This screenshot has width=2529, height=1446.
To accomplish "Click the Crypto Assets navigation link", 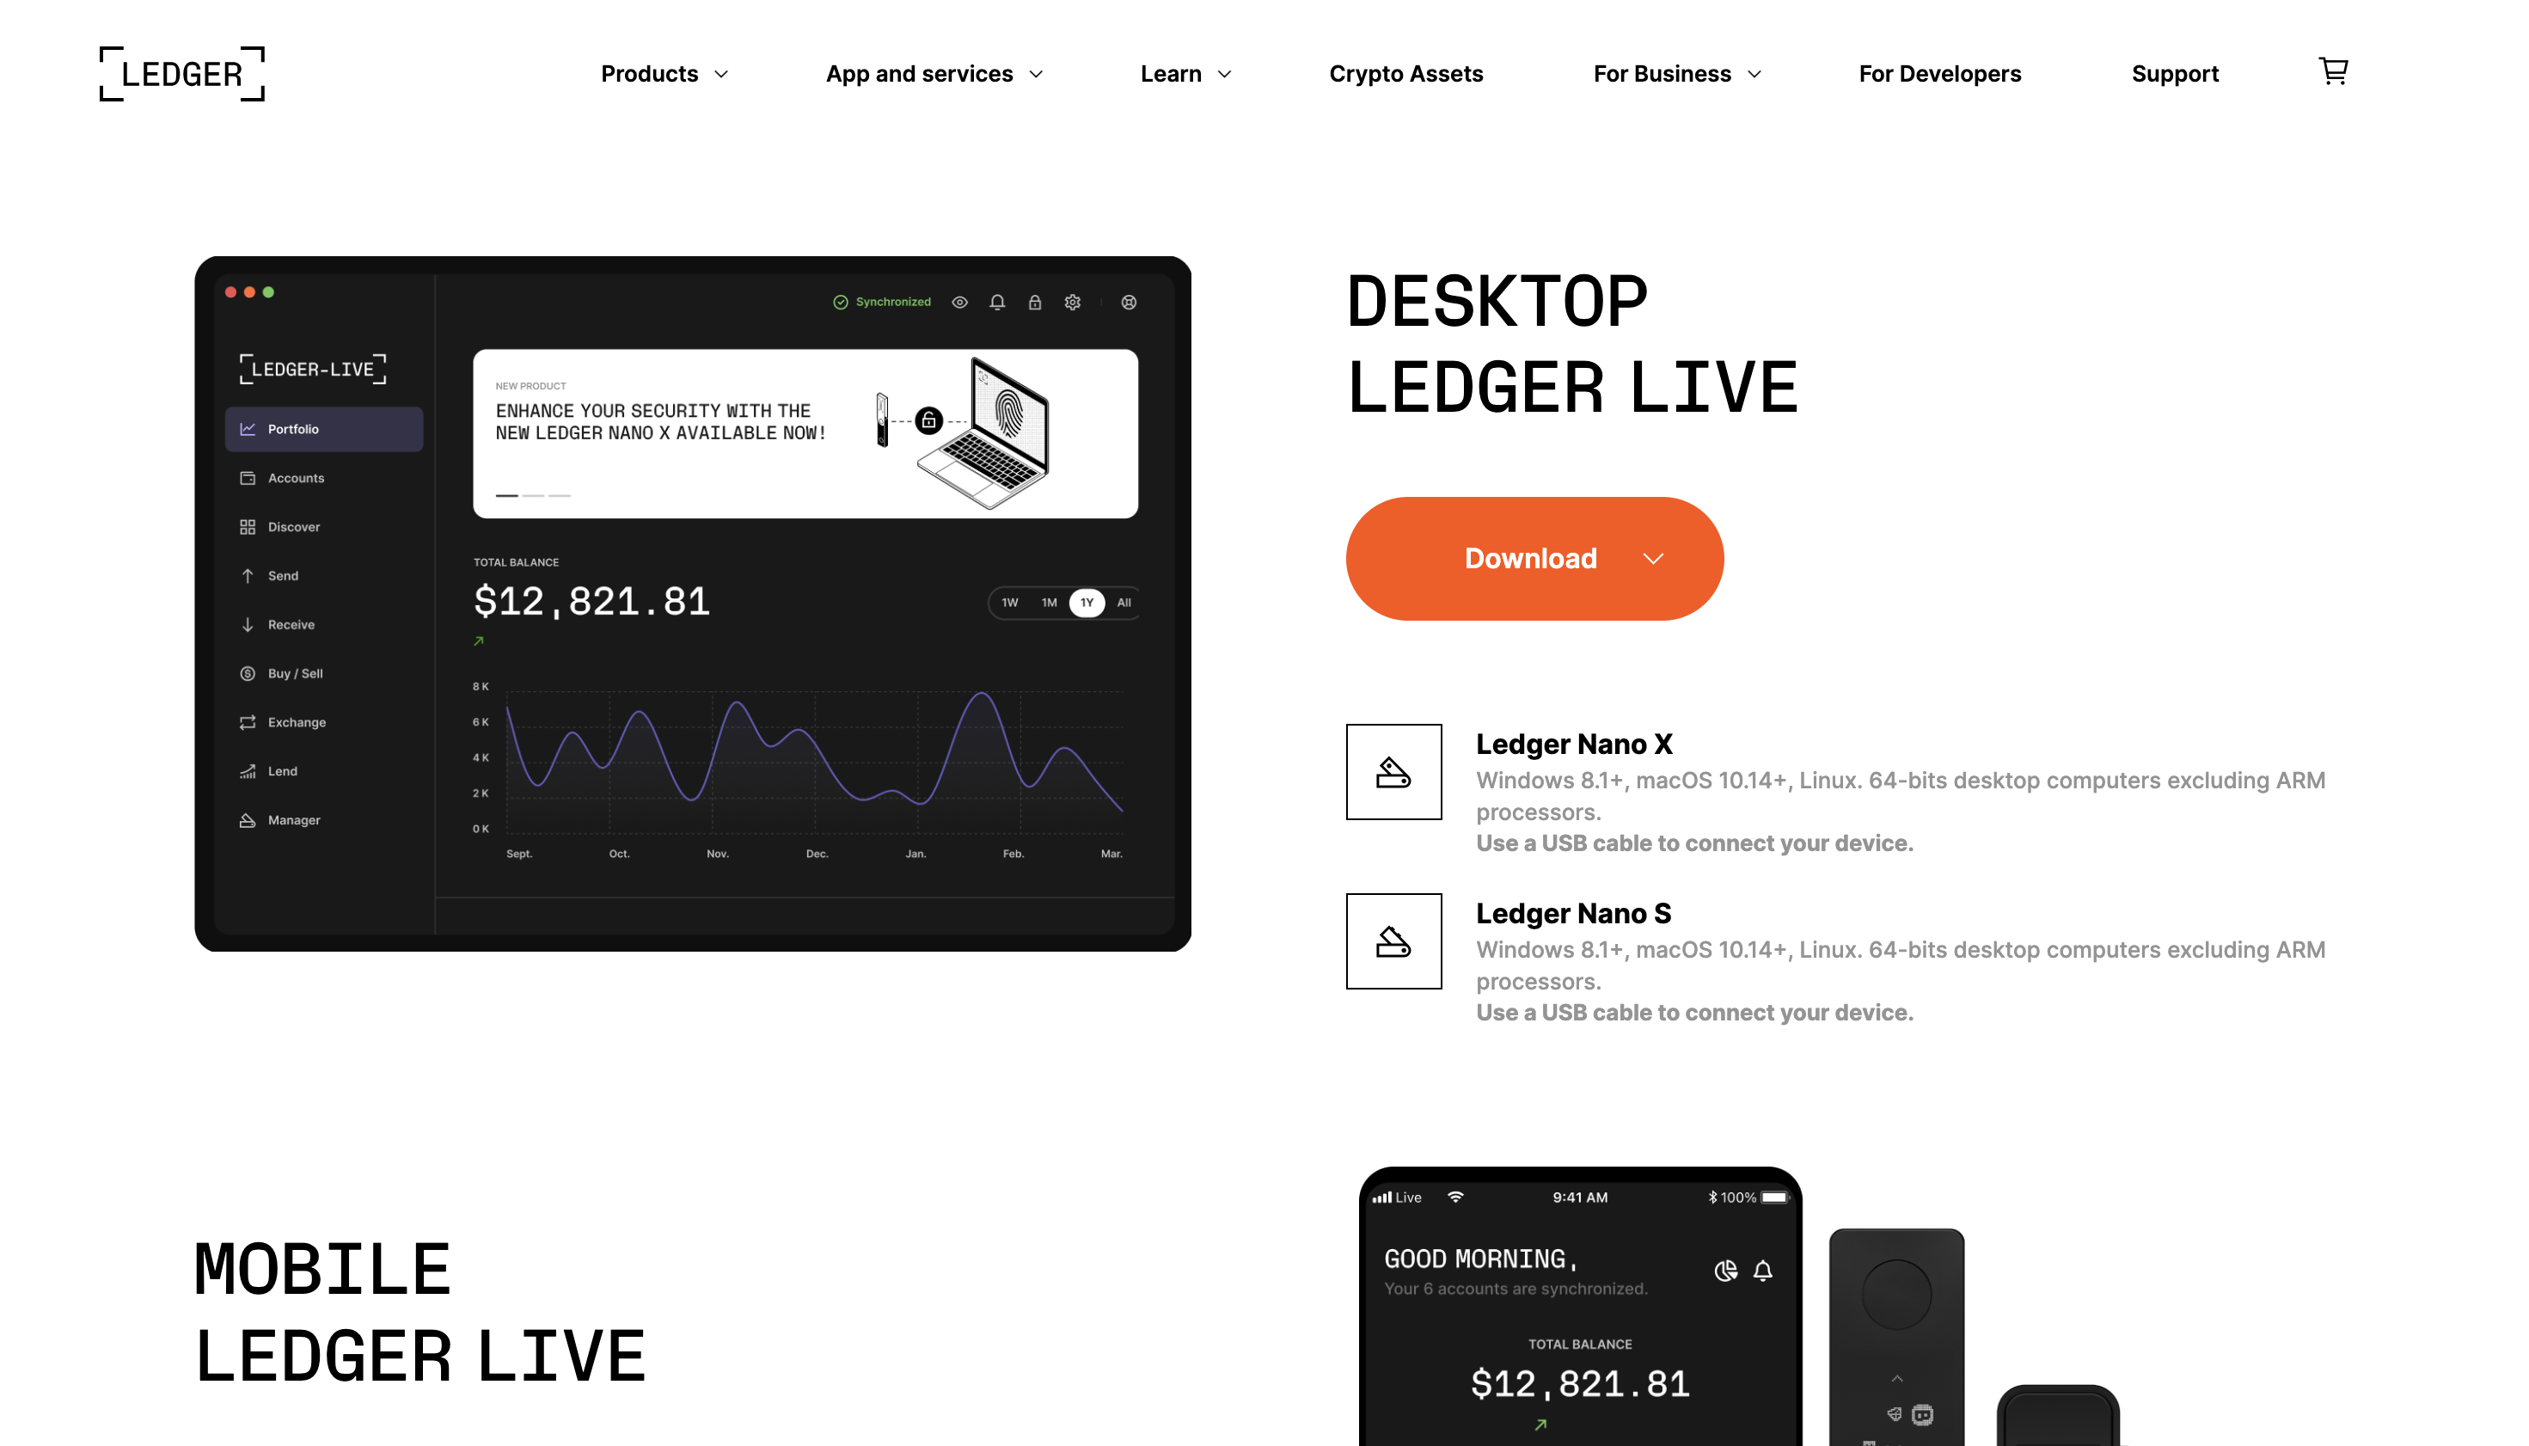I will (1407, 73).
